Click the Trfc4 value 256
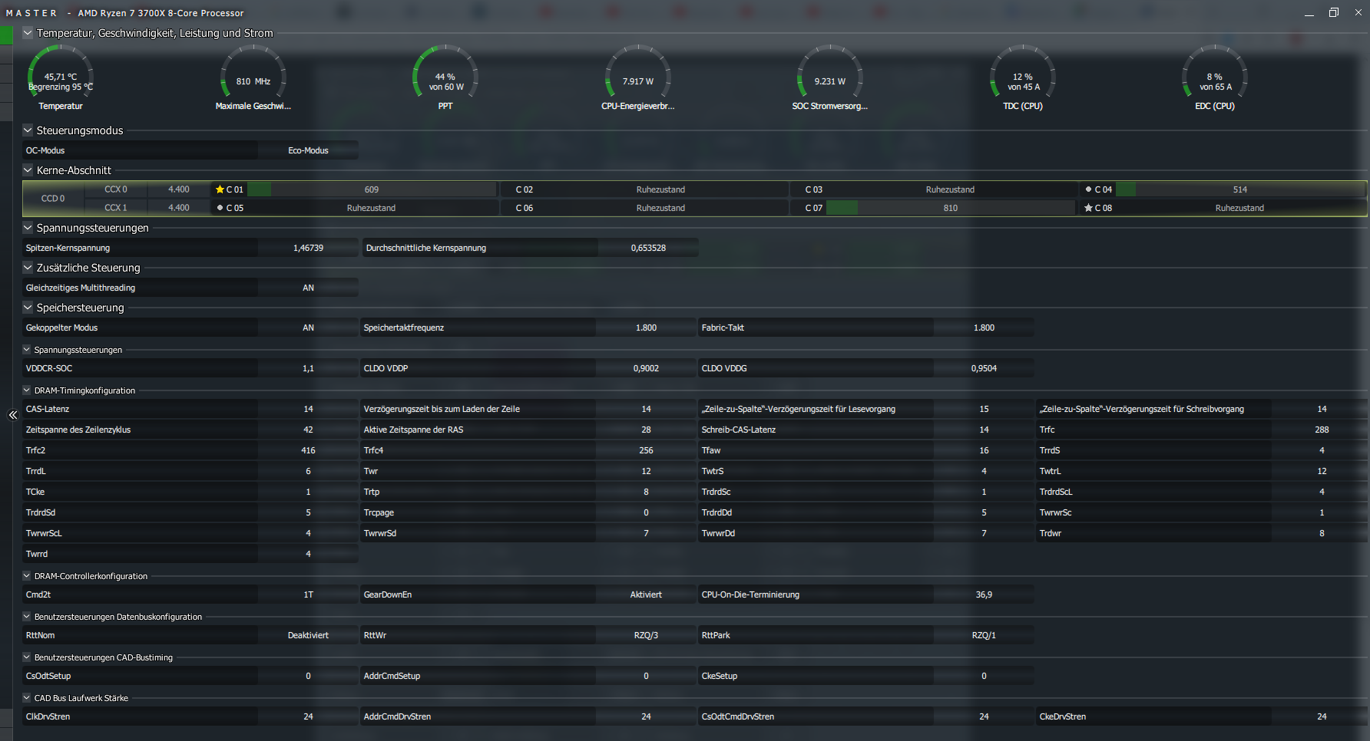Viewport: 1370px width, 741px height. 646,450
